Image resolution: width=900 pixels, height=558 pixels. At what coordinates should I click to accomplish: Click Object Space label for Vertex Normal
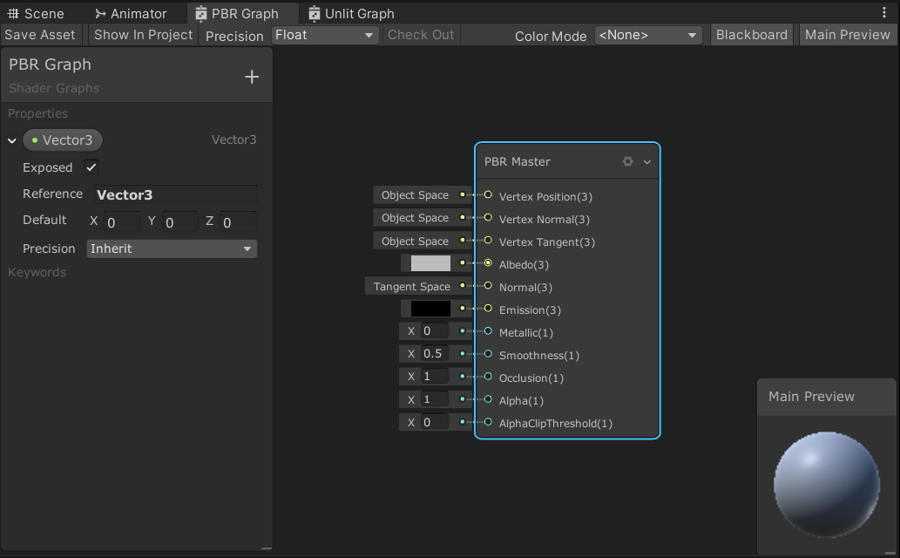pyautogui.click(x=415, y=218)
